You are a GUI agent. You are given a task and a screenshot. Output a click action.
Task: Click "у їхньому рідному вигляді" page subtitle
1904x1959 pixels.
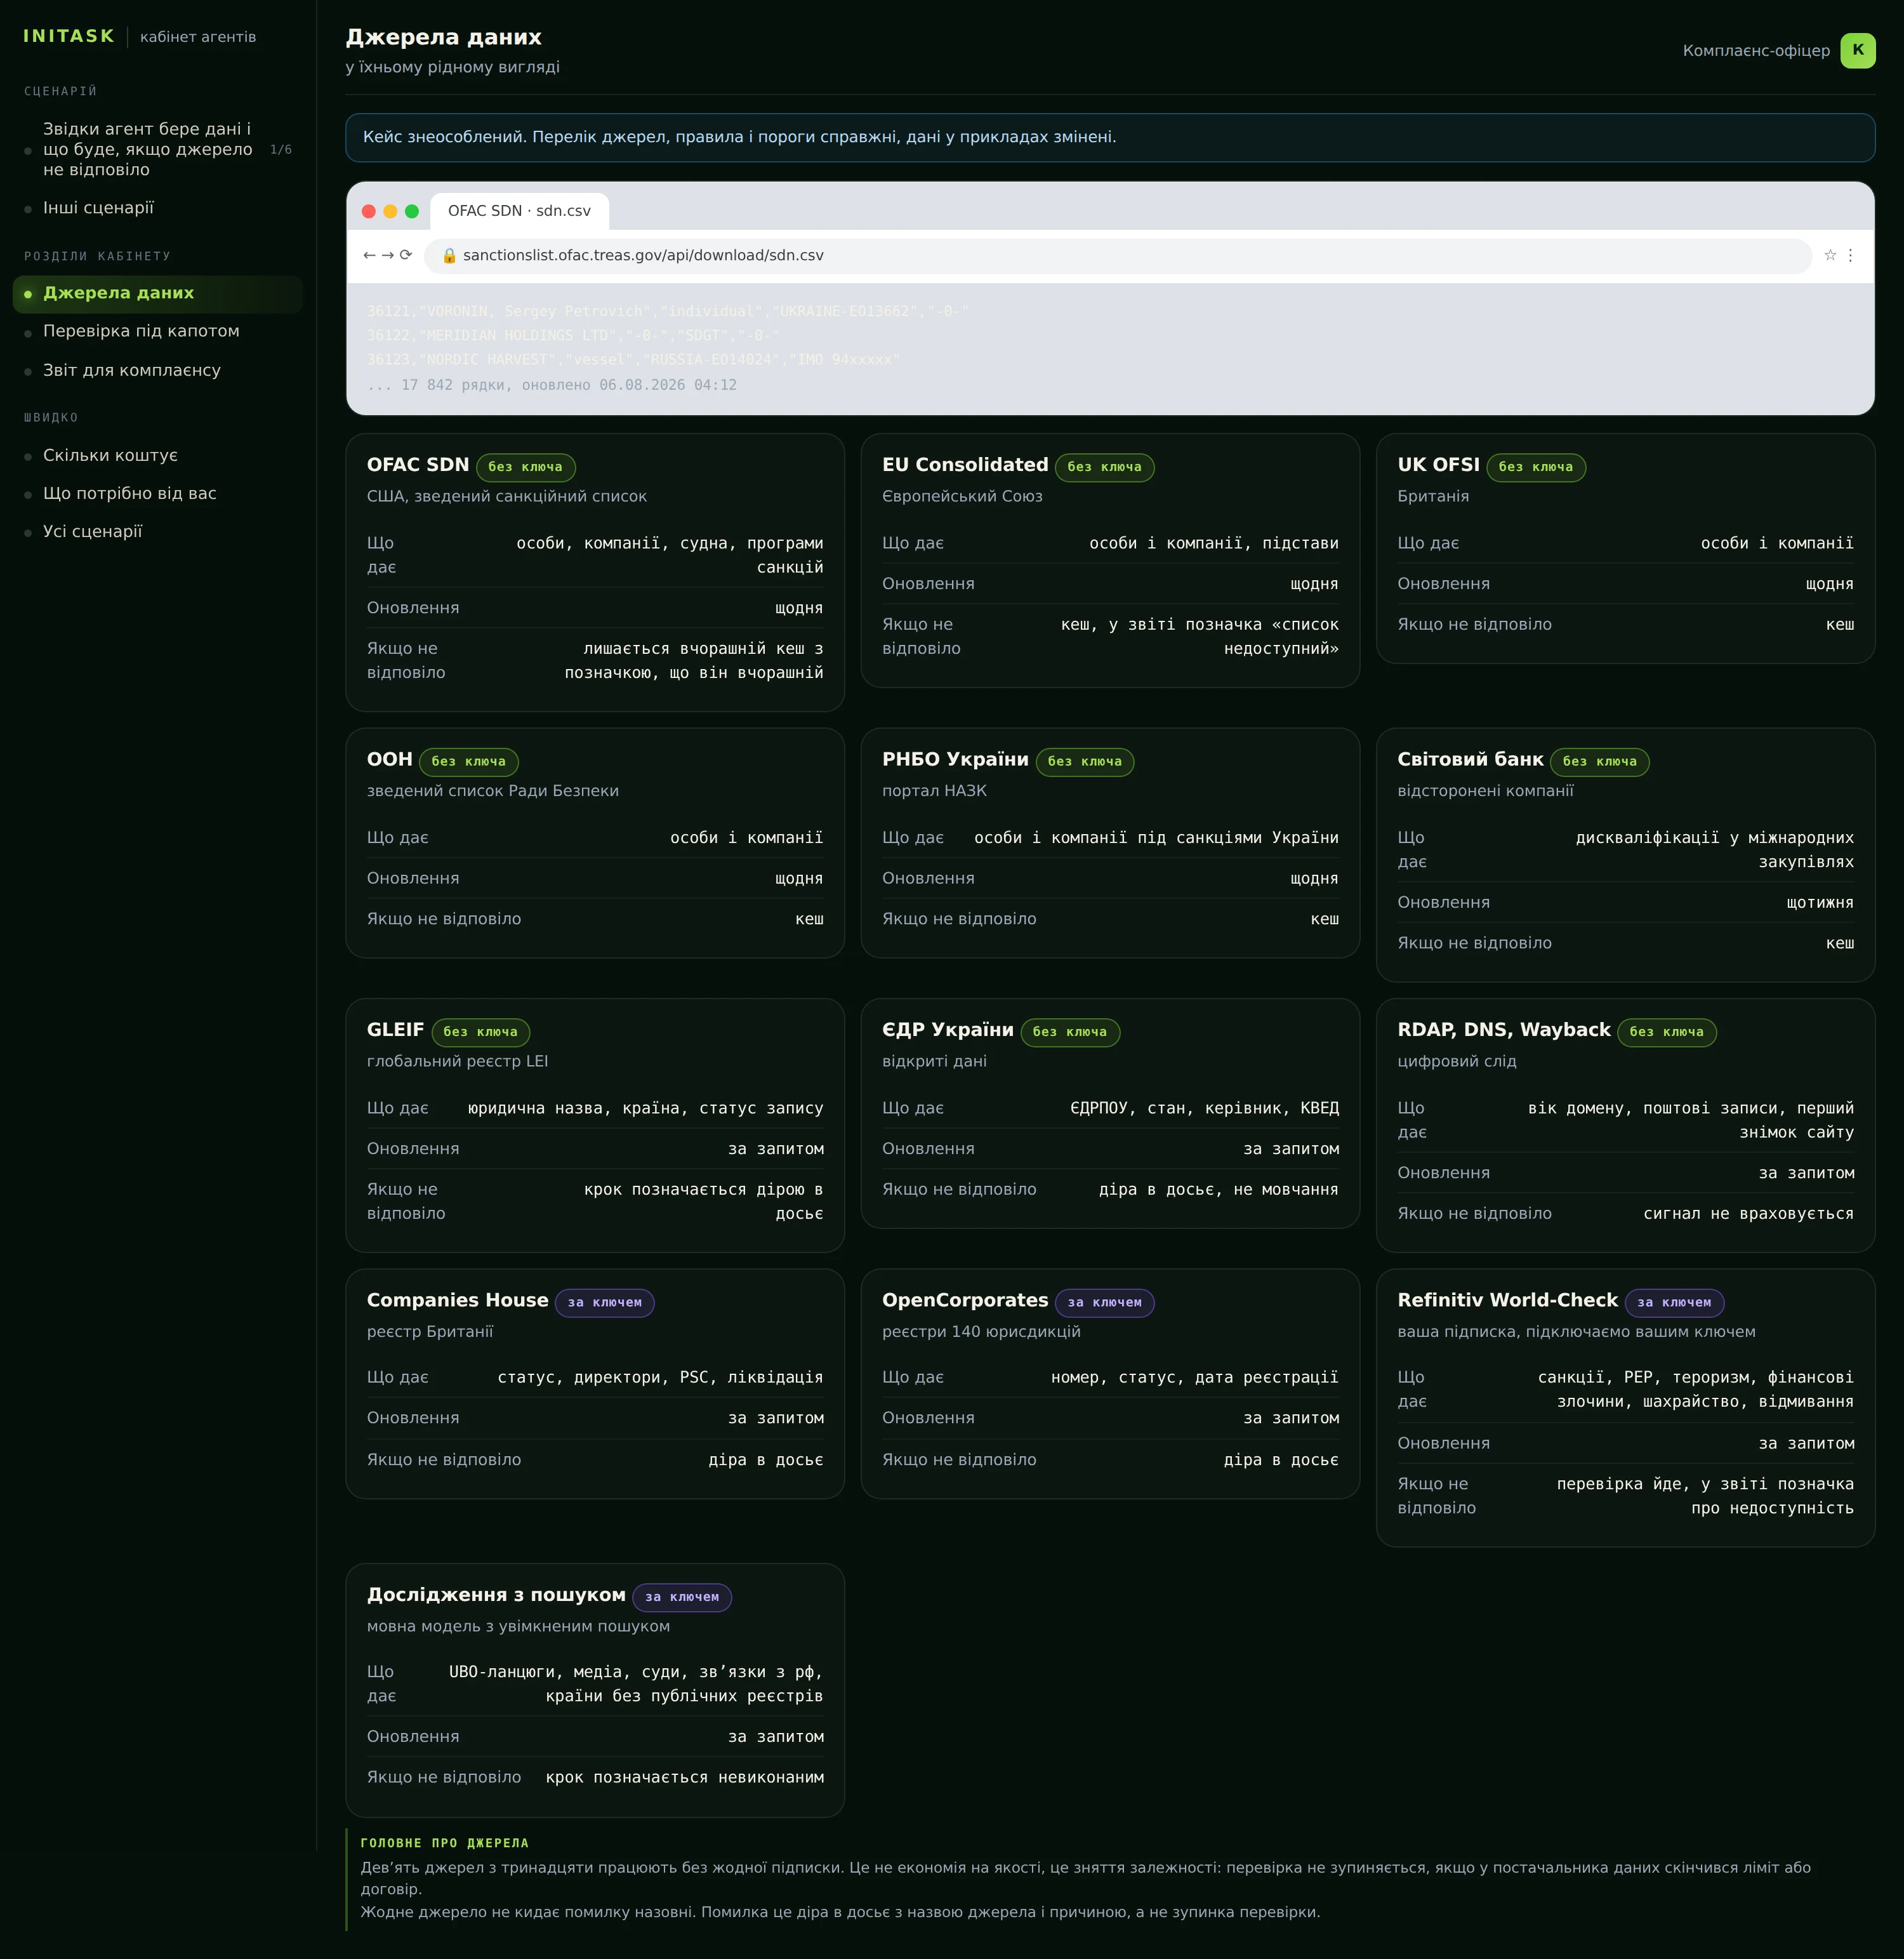tap(453, 67)
